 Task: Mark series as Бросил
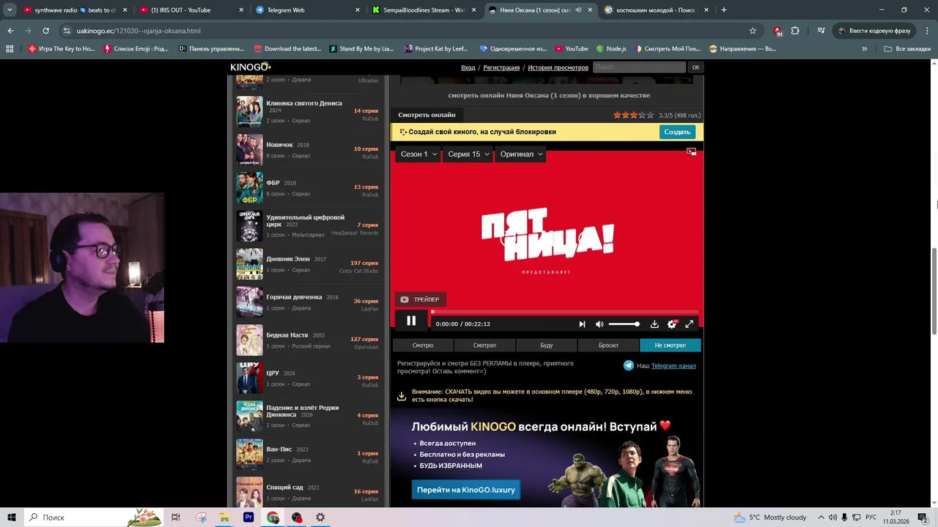click(x=608, y=345)
